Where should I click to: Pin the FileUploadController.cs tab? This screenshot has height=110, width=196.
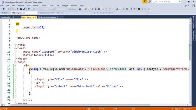tap(57, 17)
